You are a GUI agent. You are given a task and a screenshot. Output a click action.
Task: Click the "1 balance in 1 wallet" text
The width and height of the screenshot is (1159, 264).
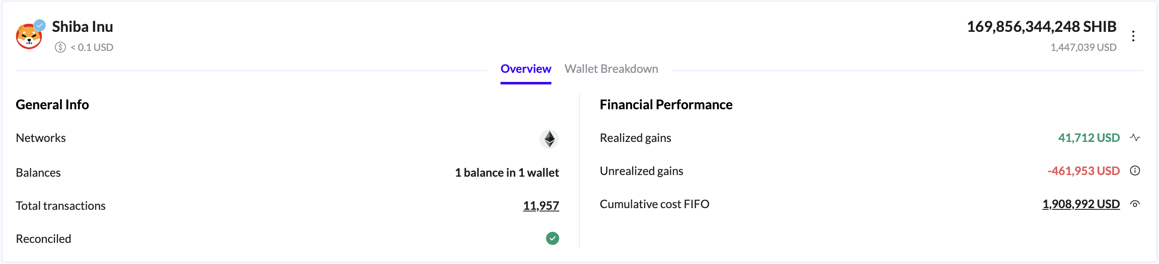(x=507, y=173)
